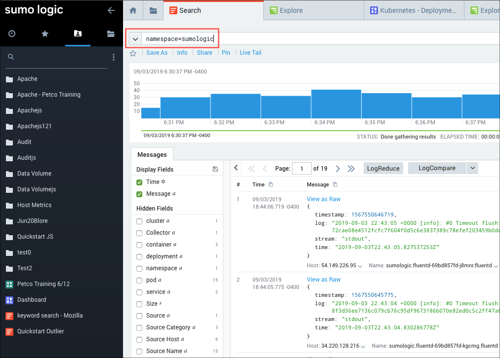Image resolution: width=500 pixels, height=358 pixels.
Task: Click the page number input field
Action: (x=301, y=169)
